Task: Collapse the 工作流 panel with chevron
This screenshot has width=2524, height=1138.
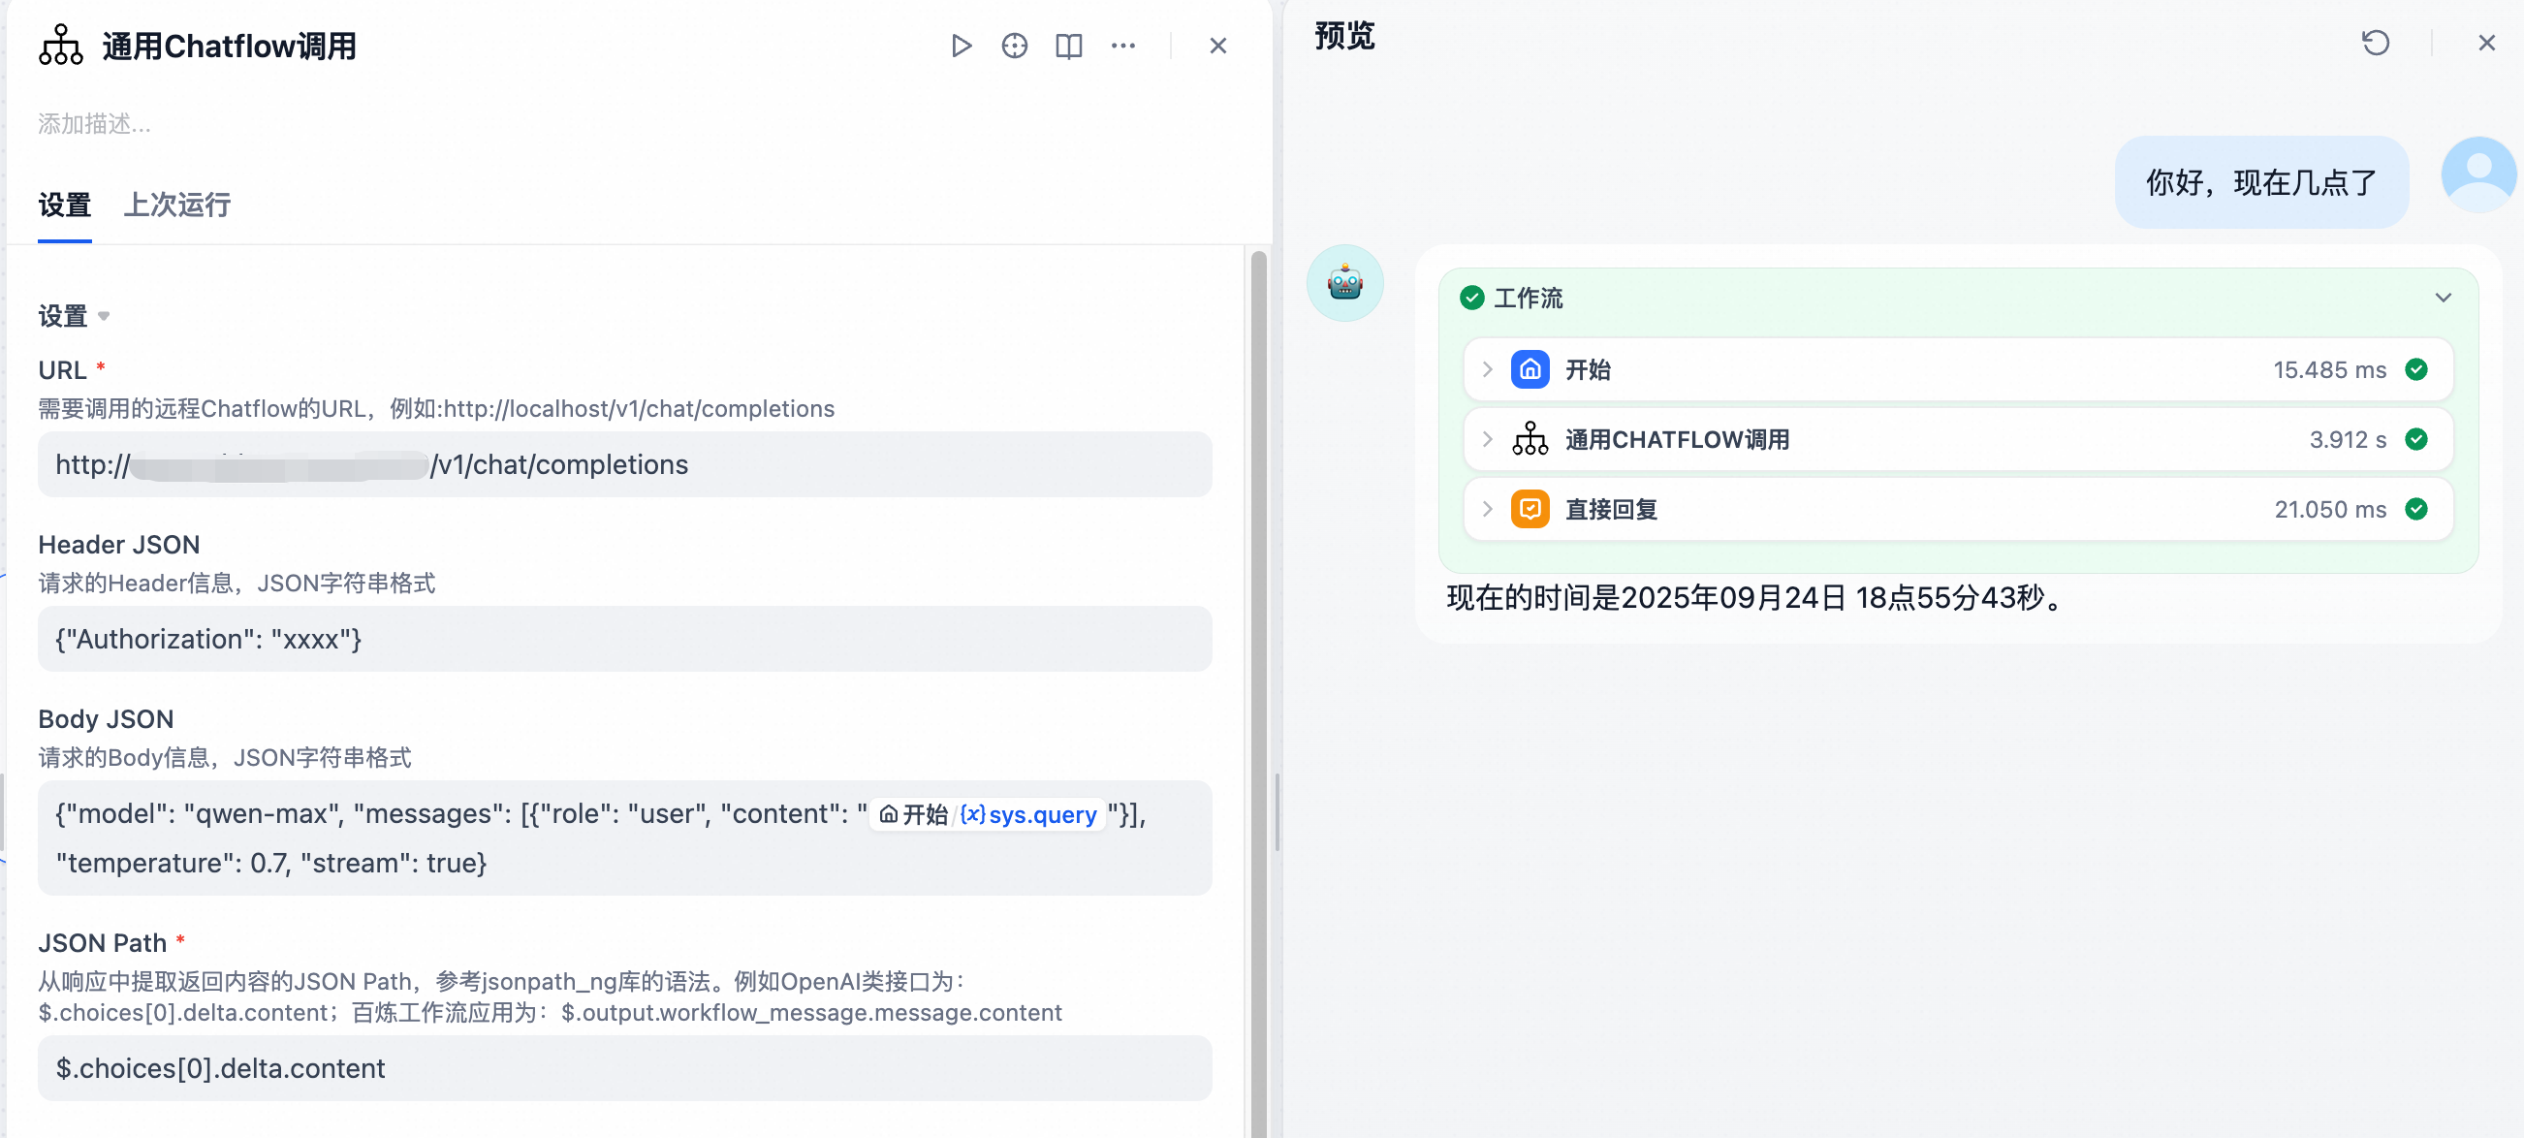Action: [2443, 298]
